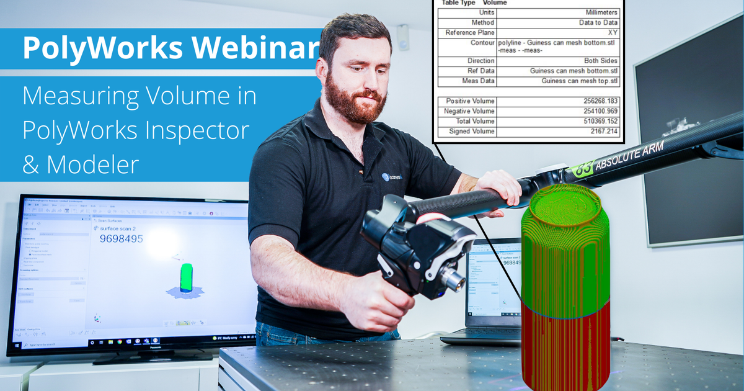Screen dimensions: 744x391
Task: Open the Tools menu in PolyWorks
Action: point(93,205)
